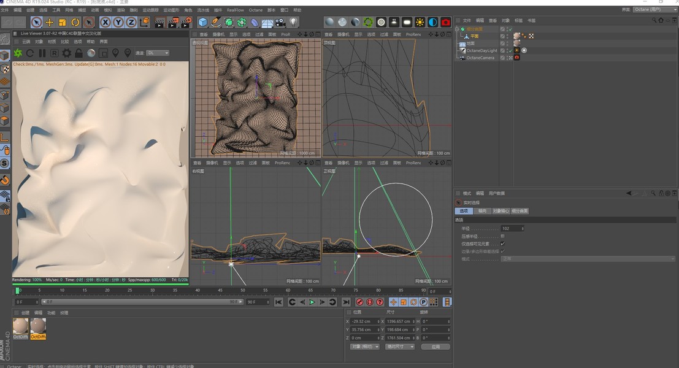Viewport: 679px width, 368px height.
Task: Click the Render to Picture Viewer clapperboard
Action: point(172,22)
